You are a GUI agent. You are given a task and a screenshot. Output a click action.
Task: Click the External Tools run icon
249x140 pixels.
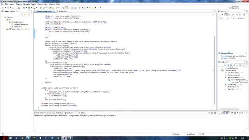coord(34,8)
